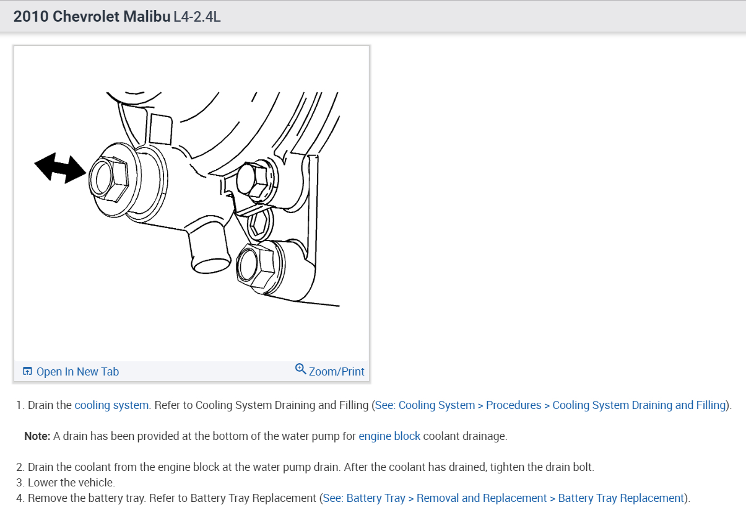
Task: Click the 'Note:' label text
Action: pyautogui.click(x=37, y=436)
